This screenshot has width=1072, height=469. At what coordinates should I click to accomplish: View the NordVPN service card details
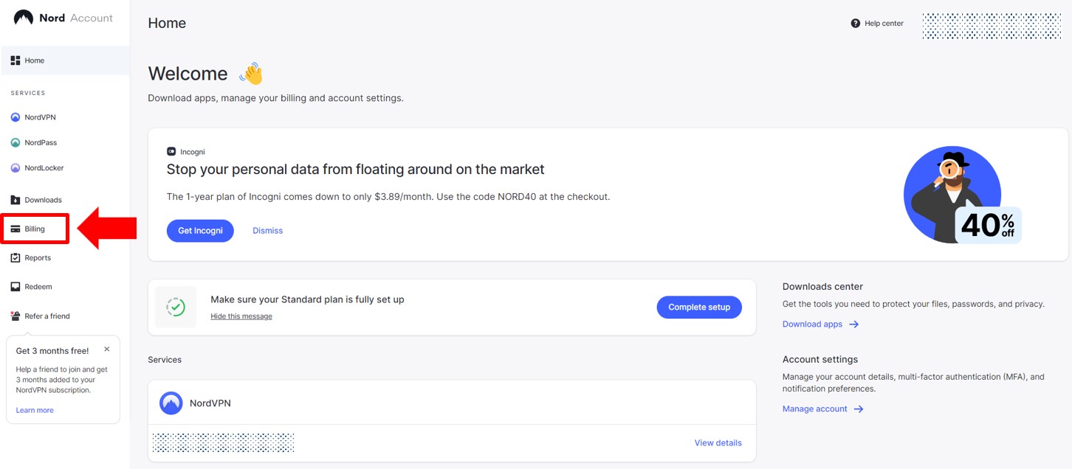[x=717, y=442]
